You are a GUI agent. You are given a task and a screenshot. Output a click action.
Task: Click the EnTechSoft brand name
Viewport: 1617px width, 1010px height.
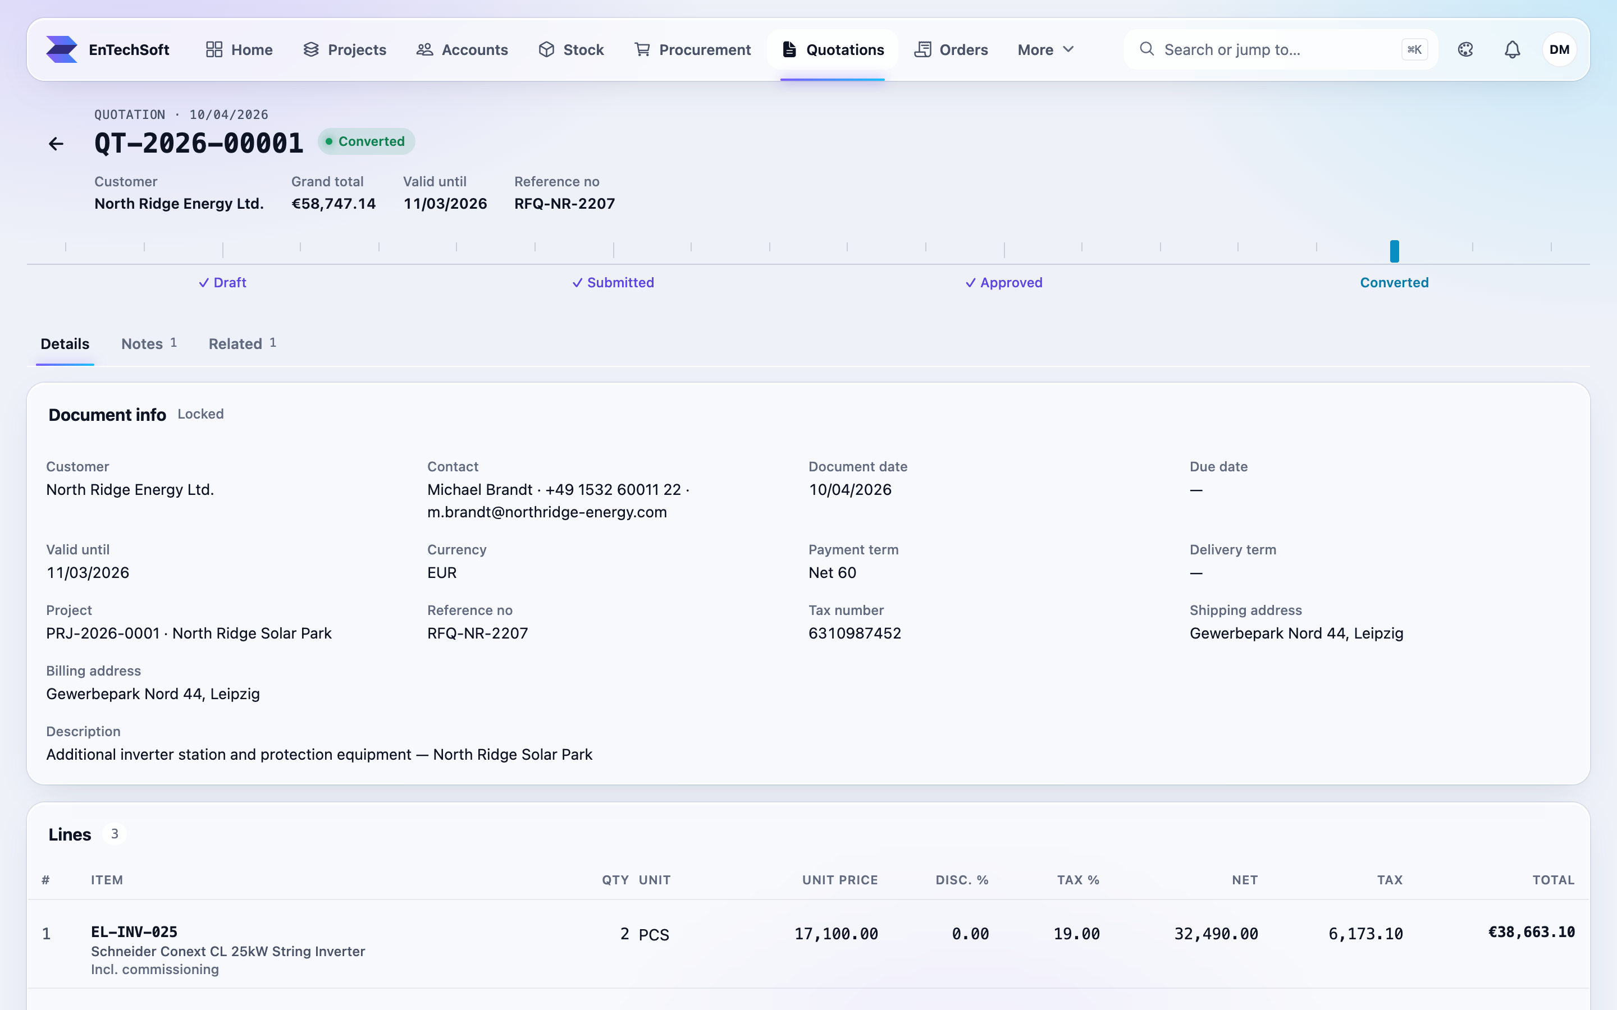click(129, 49)
